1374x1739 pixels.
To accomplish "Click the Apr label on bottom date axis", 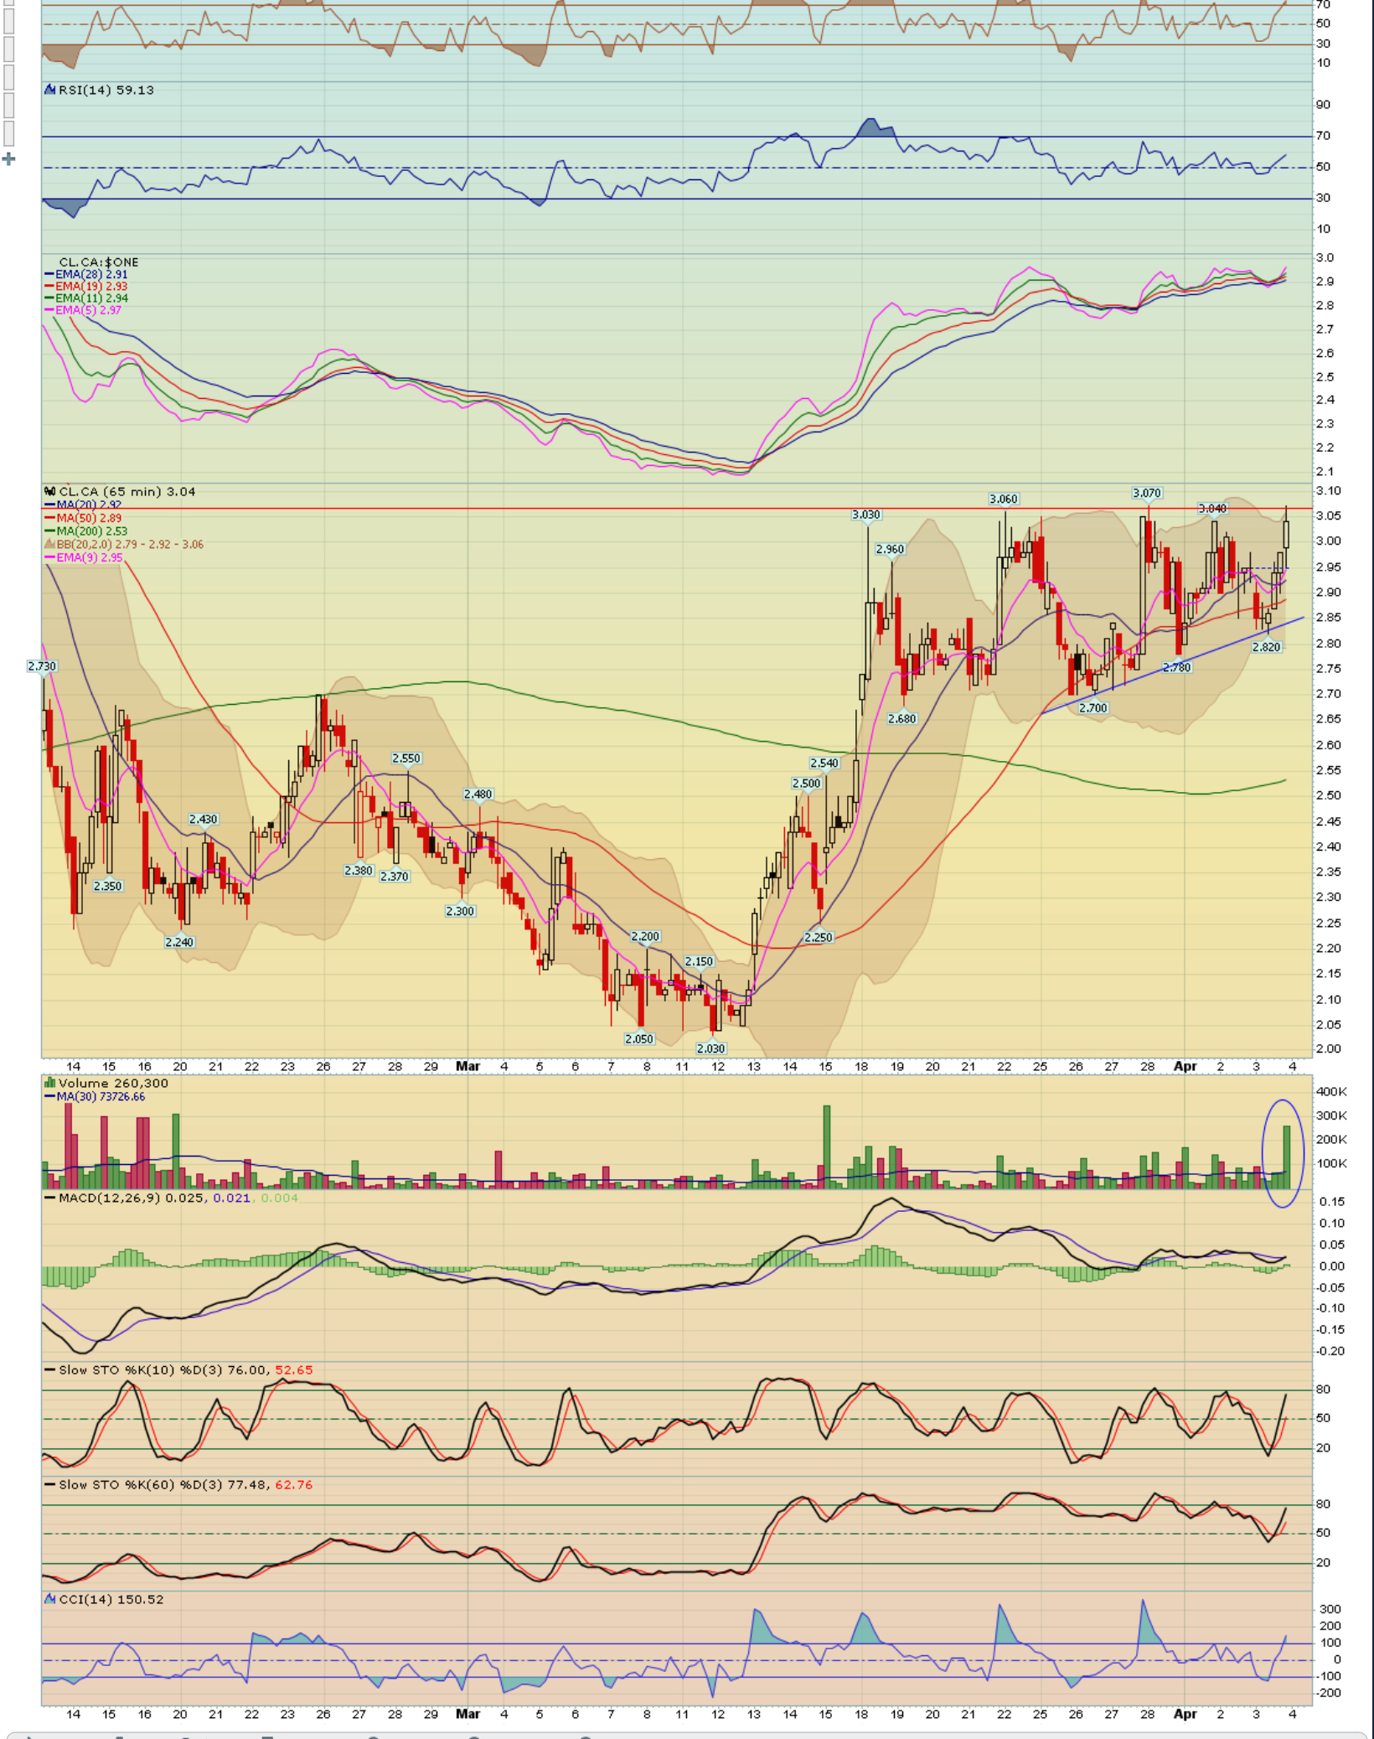I will click(1185, 1715).
